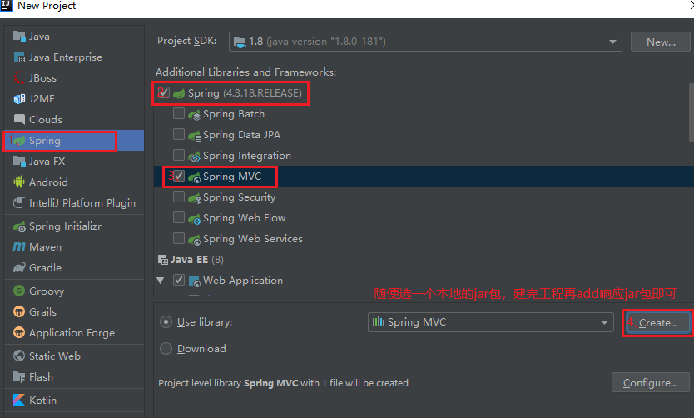Click the Spring Web Flow icon
The height and width of the screenshot is (418, 694).
coord(194,219)
